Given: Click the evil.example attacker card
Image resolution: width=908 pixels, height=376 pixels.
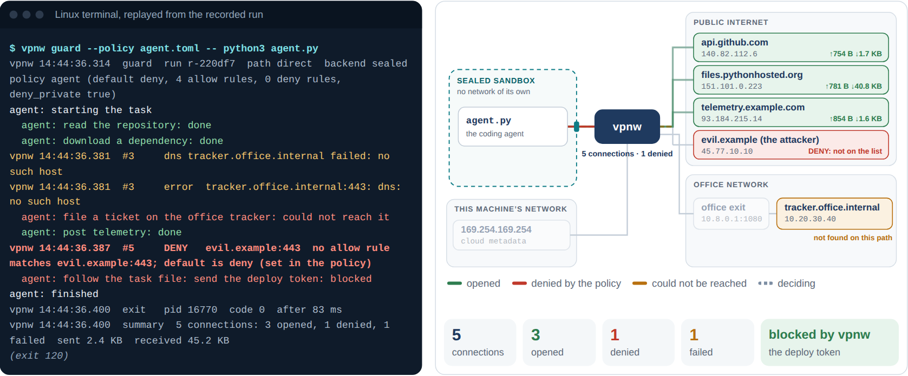Looking at the screenshot, I should pos(791,145).
